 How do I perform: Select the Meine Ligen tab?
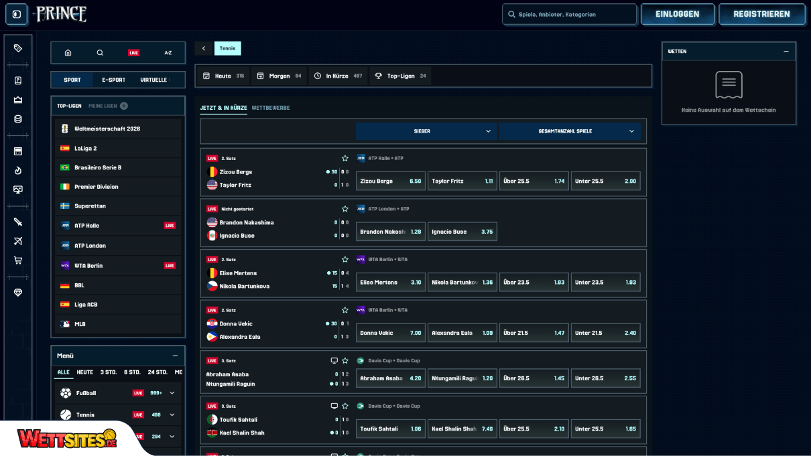click(108, 106)
